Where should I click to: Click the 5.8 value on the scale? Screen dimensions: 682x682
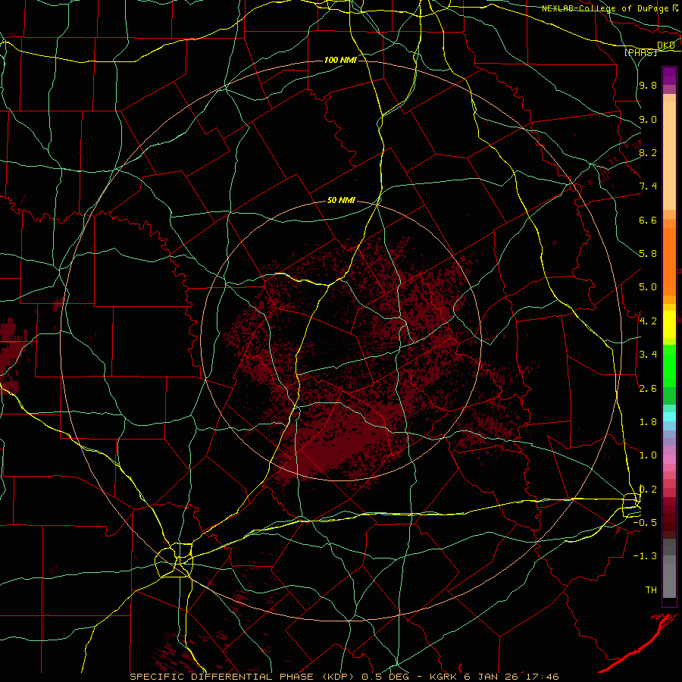point(648,254)
